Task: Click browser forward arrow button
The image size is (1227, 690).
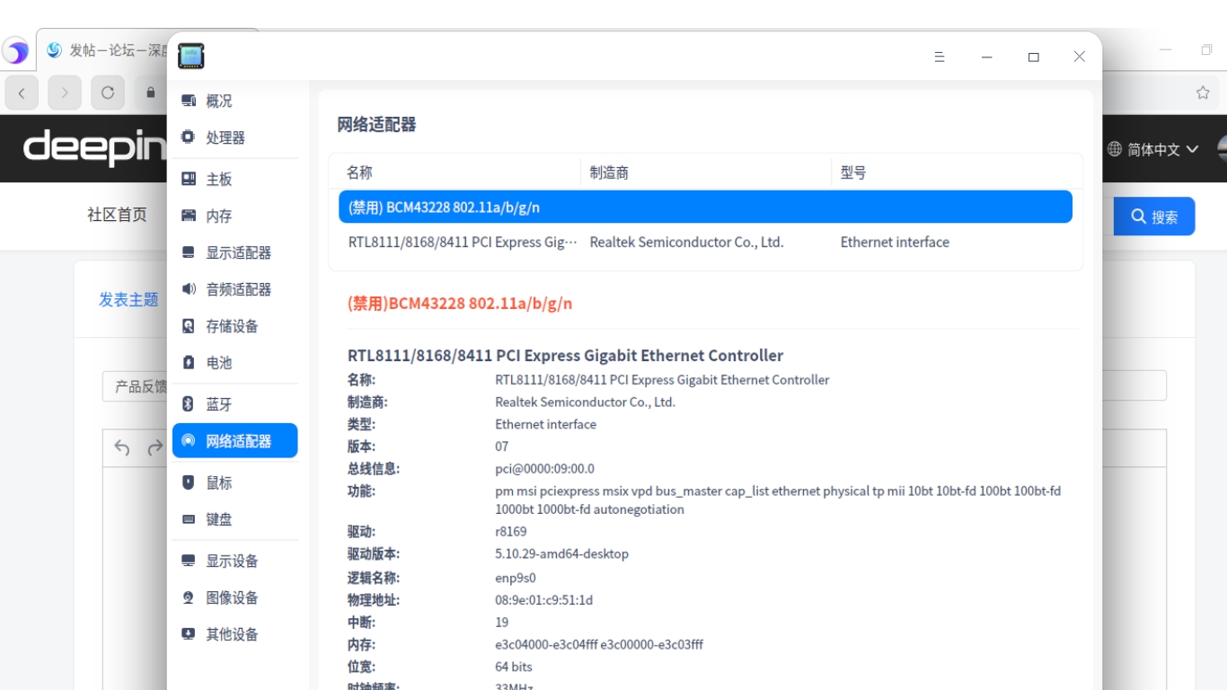Action: (x=65, y=93)
